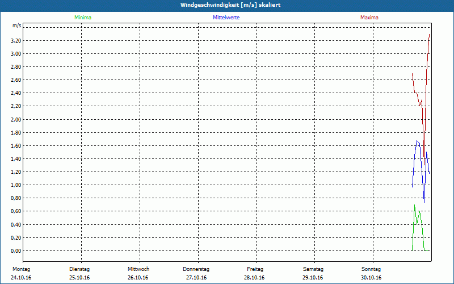454x284 pixels.
Task: Click the Mittelwerte legend label
Action: point(226,18)
